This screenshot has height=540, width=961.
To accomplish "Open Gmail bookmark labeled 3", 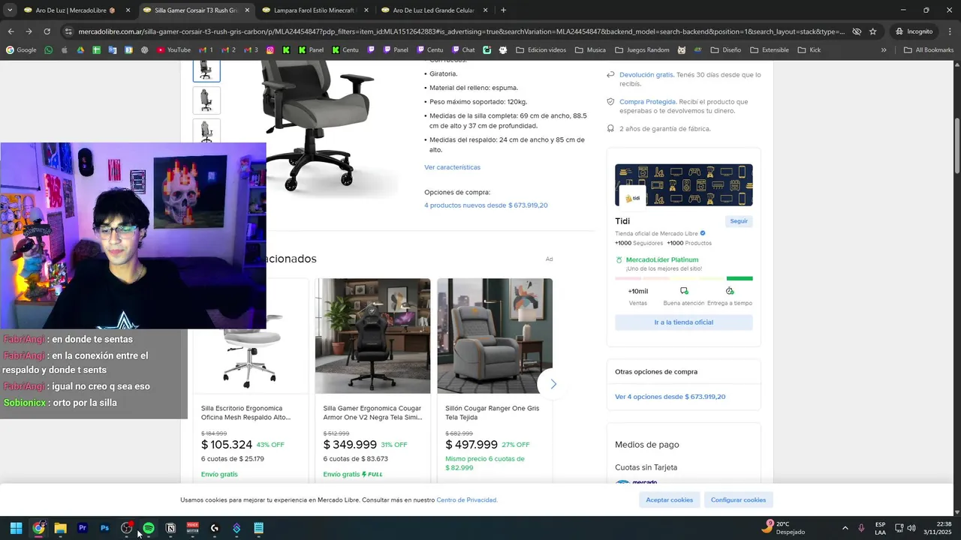I will click(x=251, y=50).
